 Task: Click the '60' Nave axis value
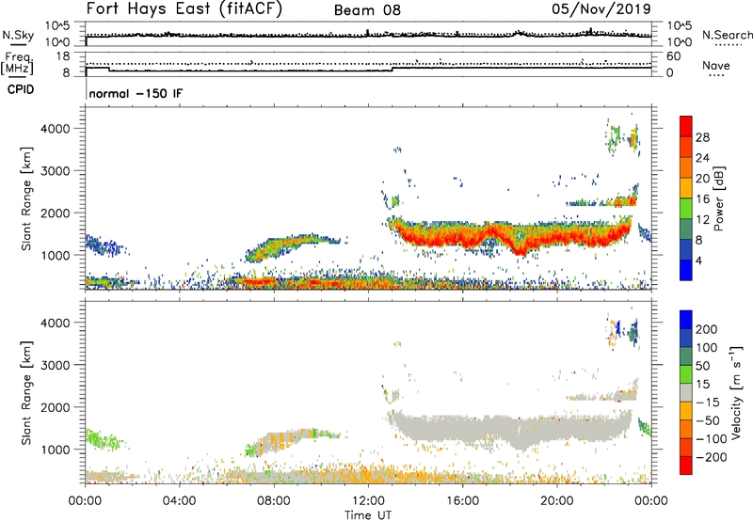click(x=673, y=56)
